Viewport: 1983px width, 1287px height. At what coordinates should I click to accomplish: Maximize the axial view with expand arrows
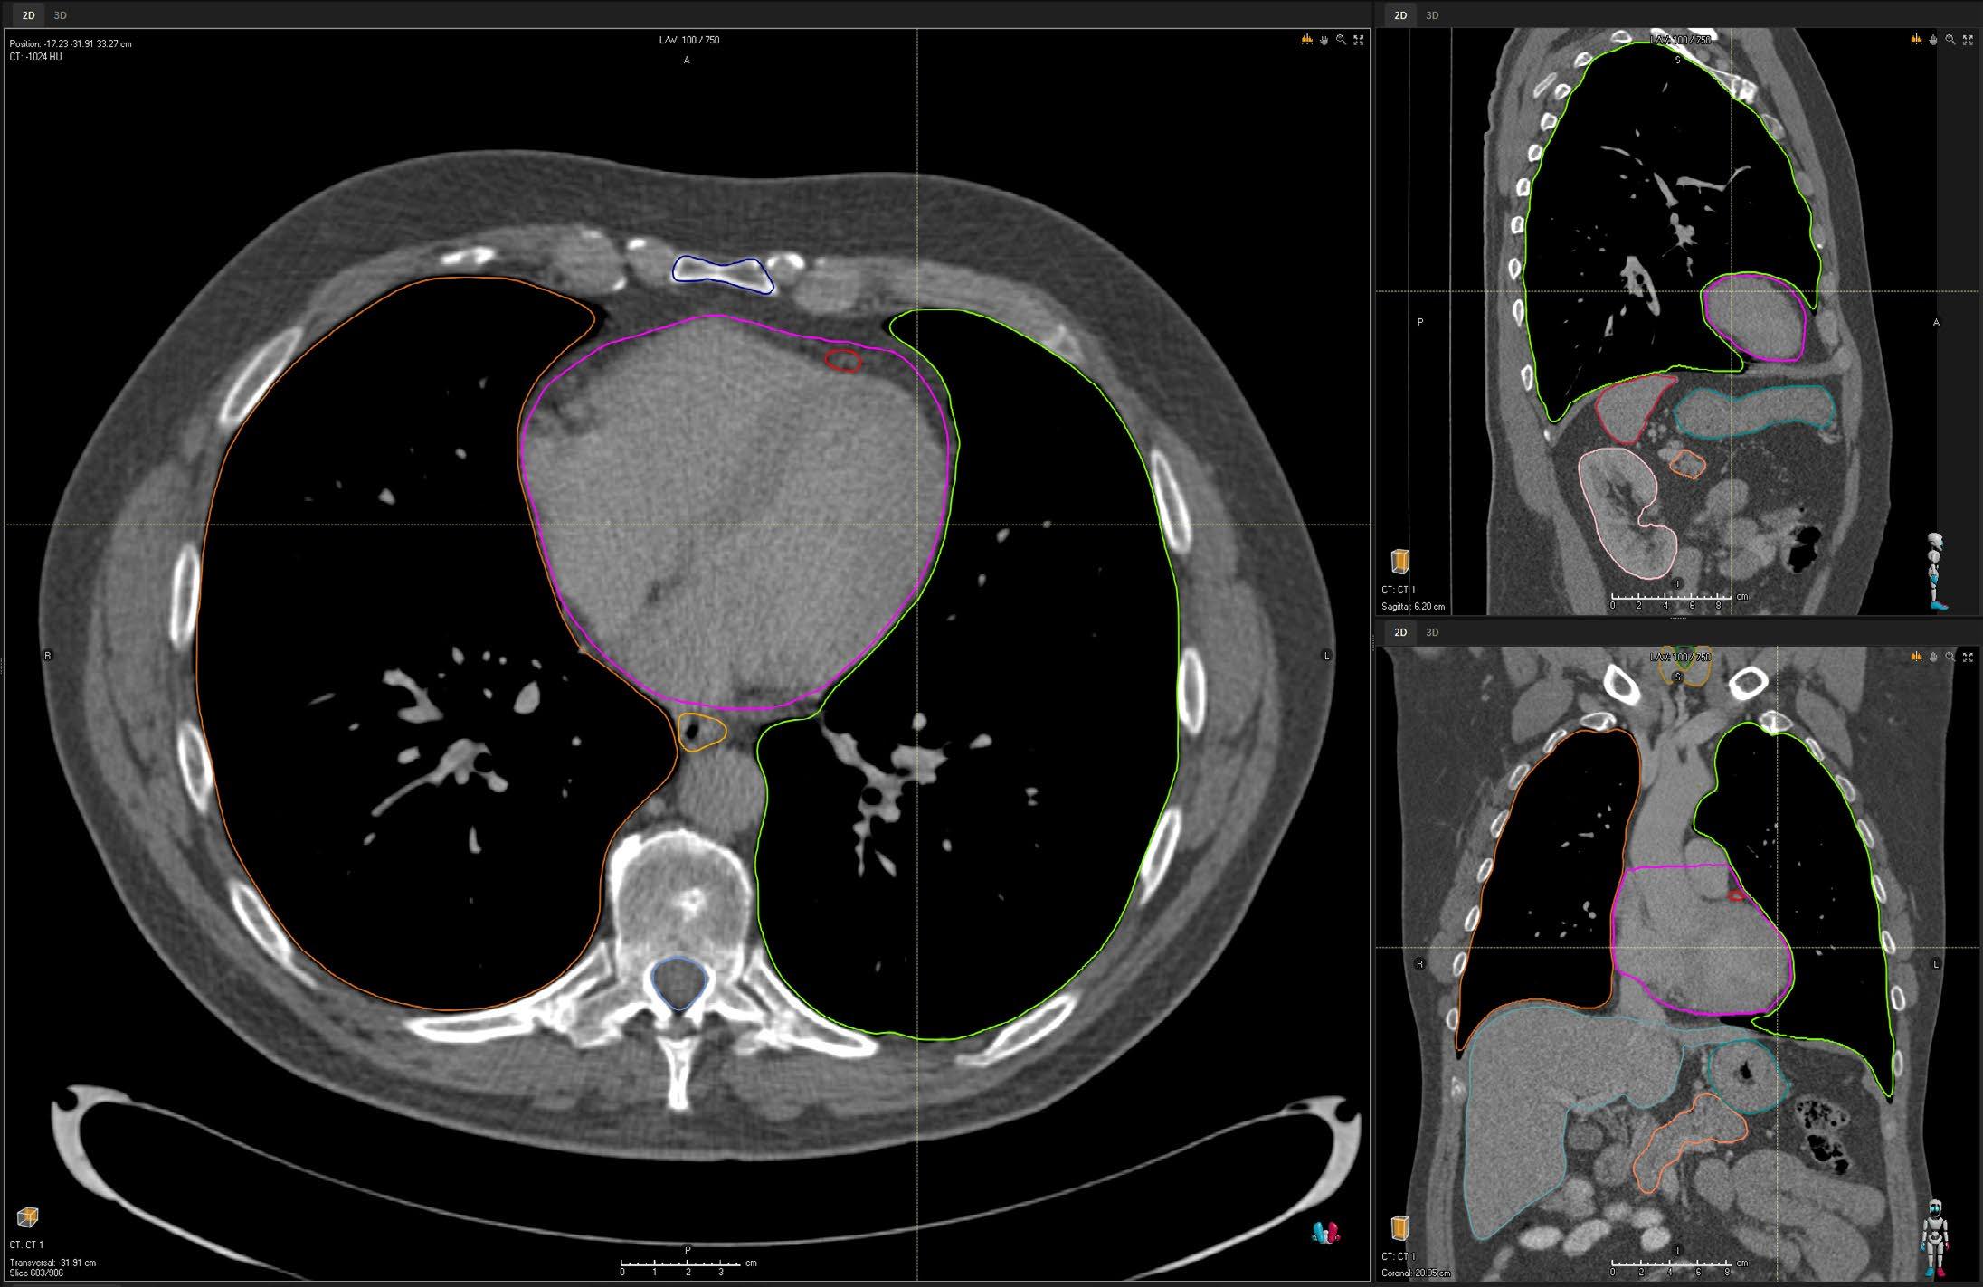(1358, 40)
